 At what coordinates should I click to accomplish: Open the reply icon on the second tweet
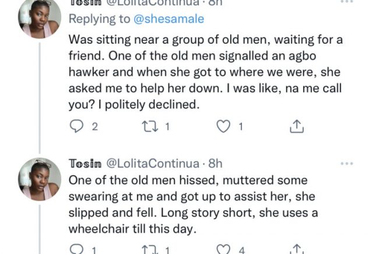coord(77,250)
